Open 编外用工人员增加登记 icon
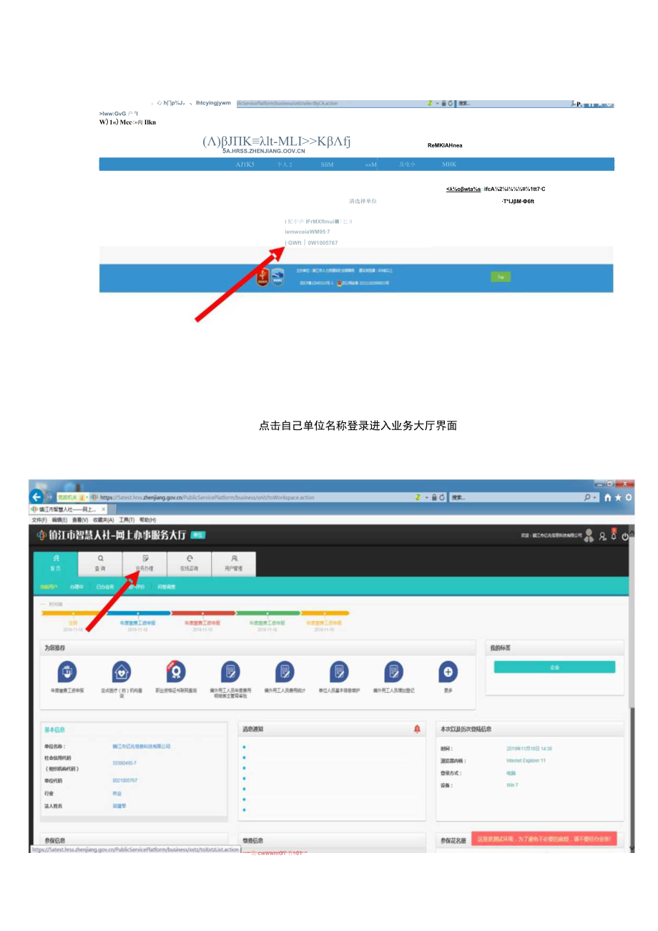The width and height of the screenshot is (658, 931). tap(393, 672)
